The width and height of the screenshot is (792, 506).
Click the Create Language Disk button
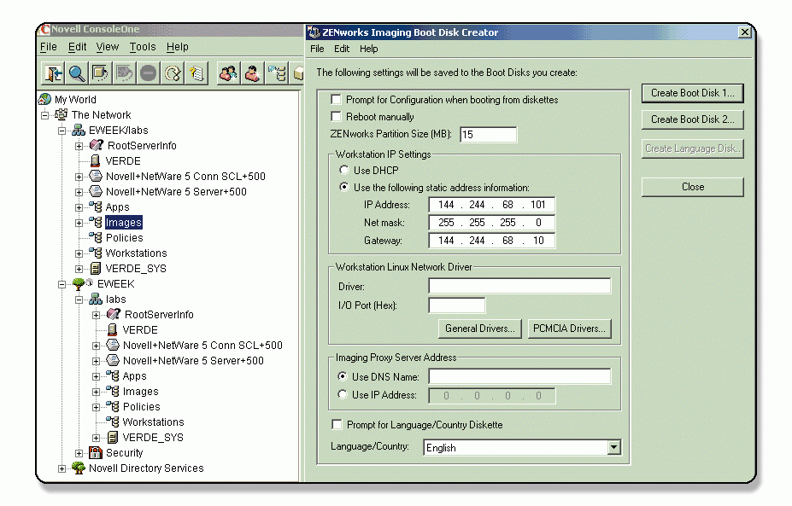coord(693,148)
